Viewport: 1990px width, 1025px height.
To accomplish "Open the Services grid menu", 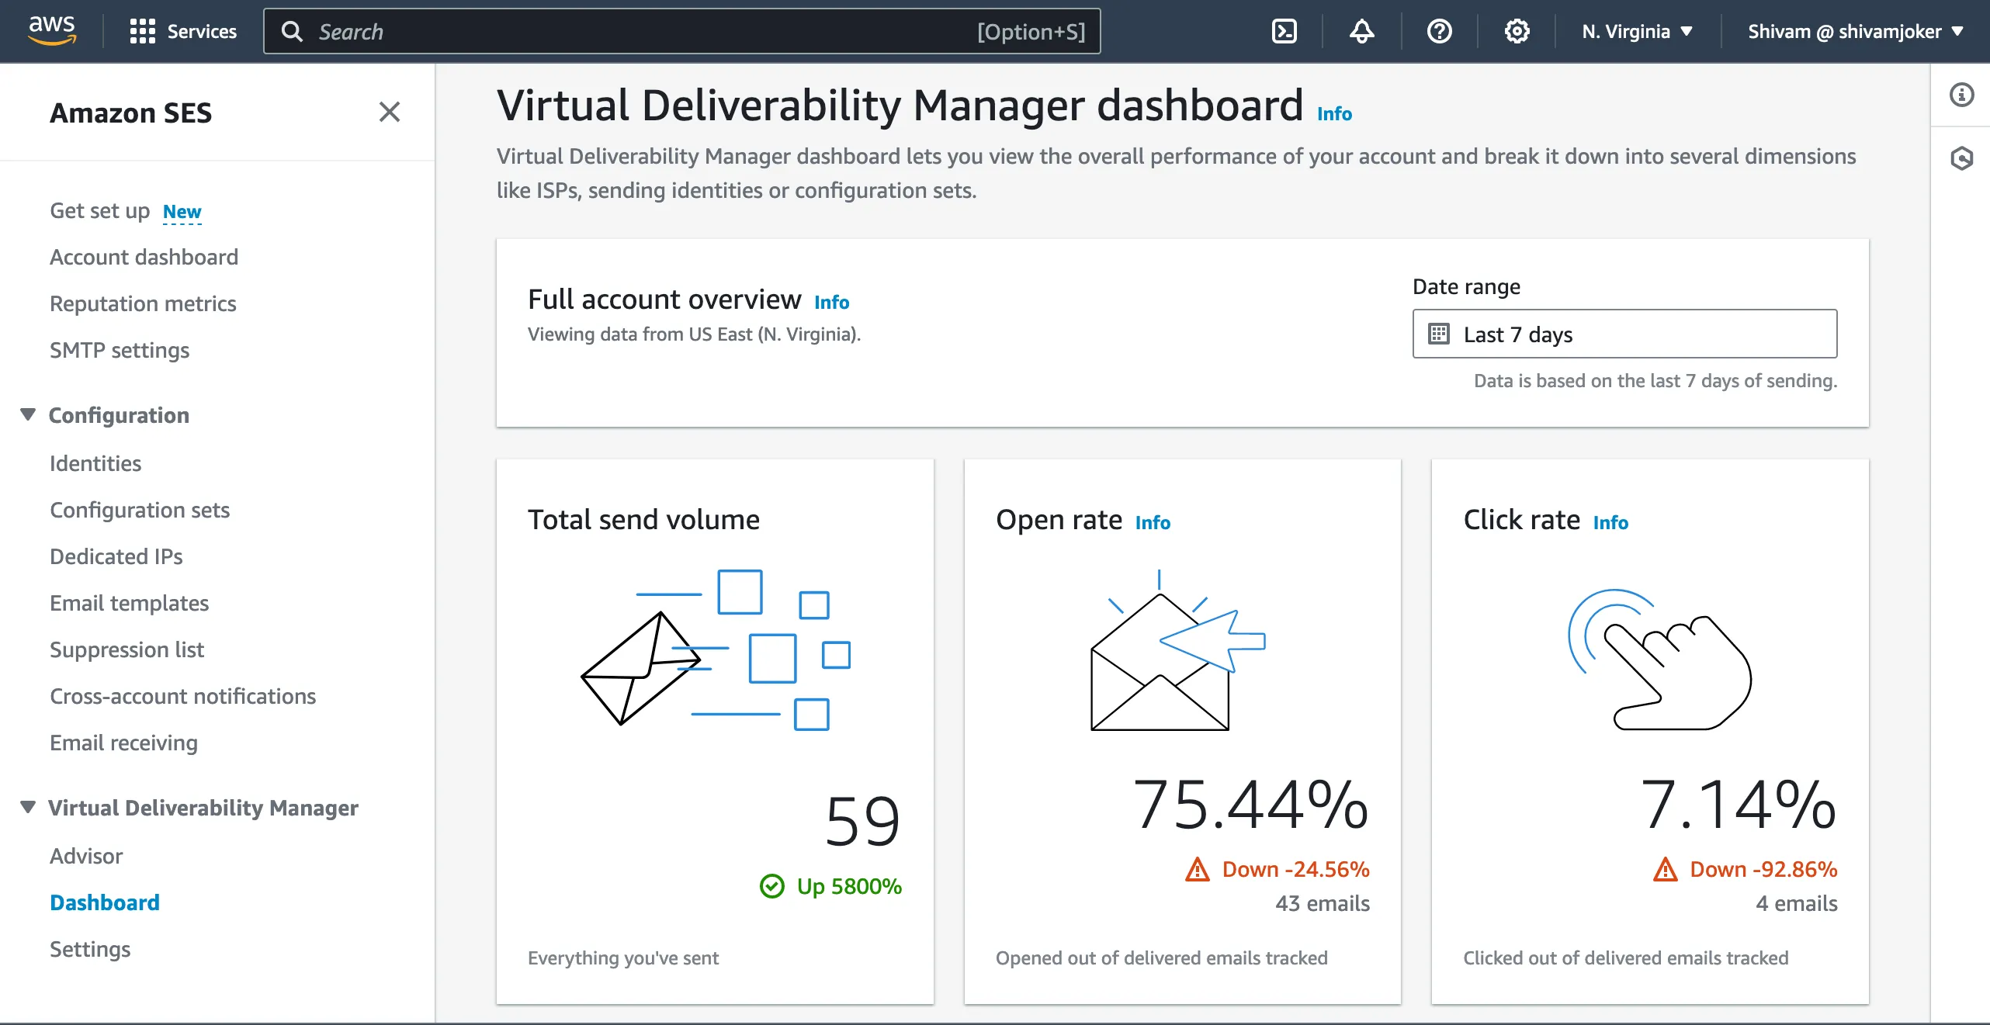I will 183,31.
